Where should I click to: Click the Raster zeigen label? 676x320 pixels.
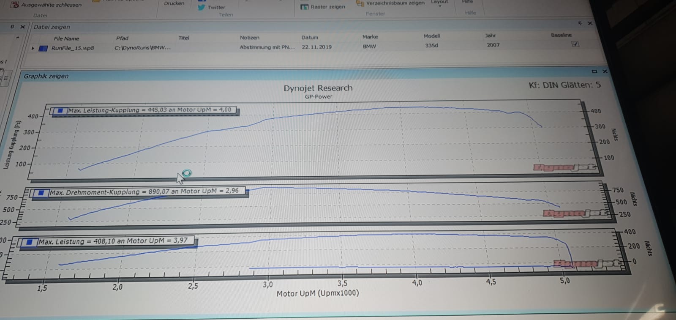[328, 7]
